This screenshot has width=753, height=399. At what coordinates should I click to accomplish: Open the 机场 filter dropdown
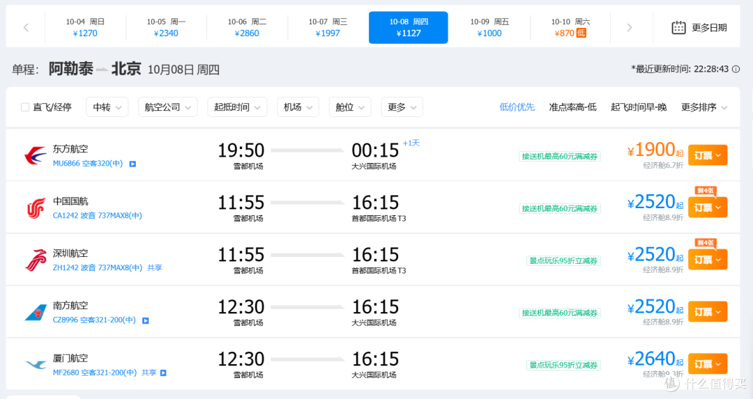(x=298, y=107)
